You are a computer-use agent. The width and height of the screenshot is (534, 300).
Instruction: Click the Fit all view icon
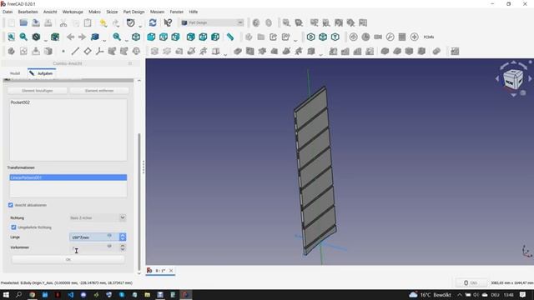click(x=11, y=37)
